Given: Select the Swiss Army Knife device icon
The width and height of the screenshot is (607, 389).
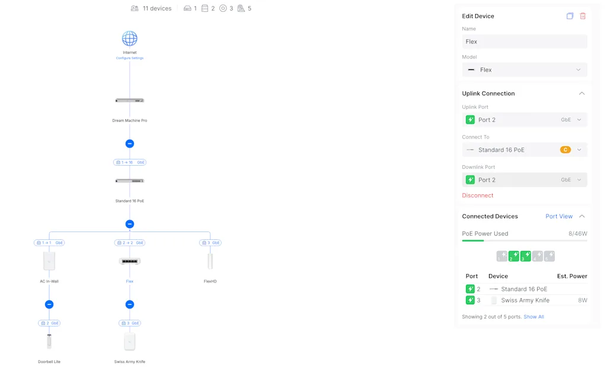Looking at the screenshot, I should click(x=130, y=342).
